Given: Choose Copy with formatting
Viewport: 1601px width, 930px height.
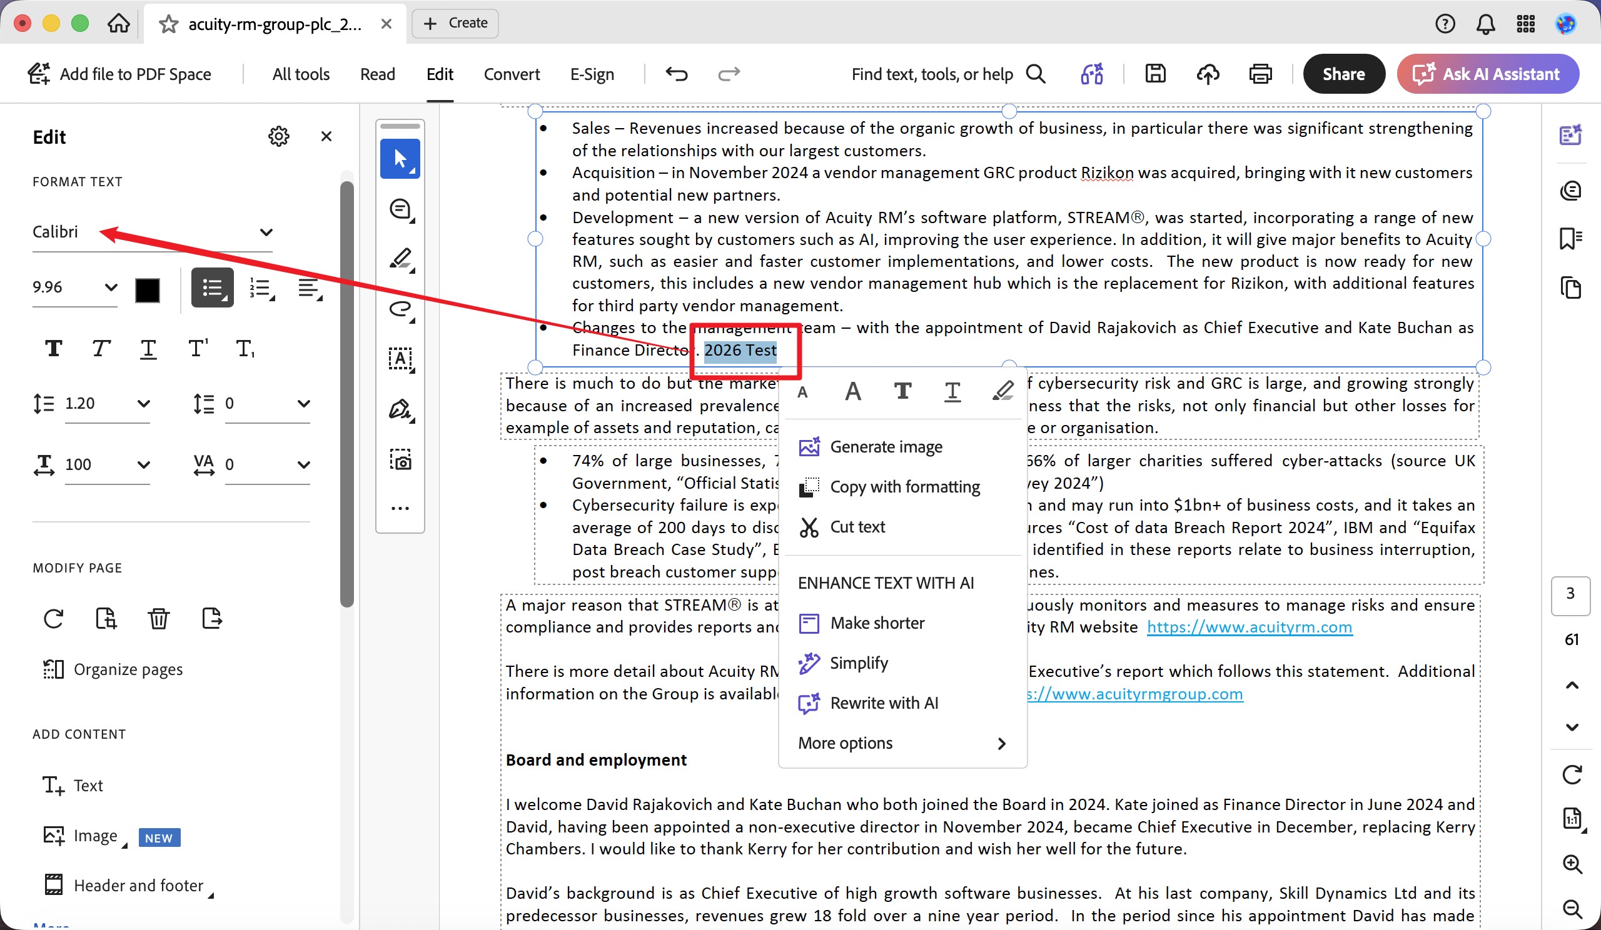Looking at the screenshot, I should pyautogui.click(x=902, y=487).
